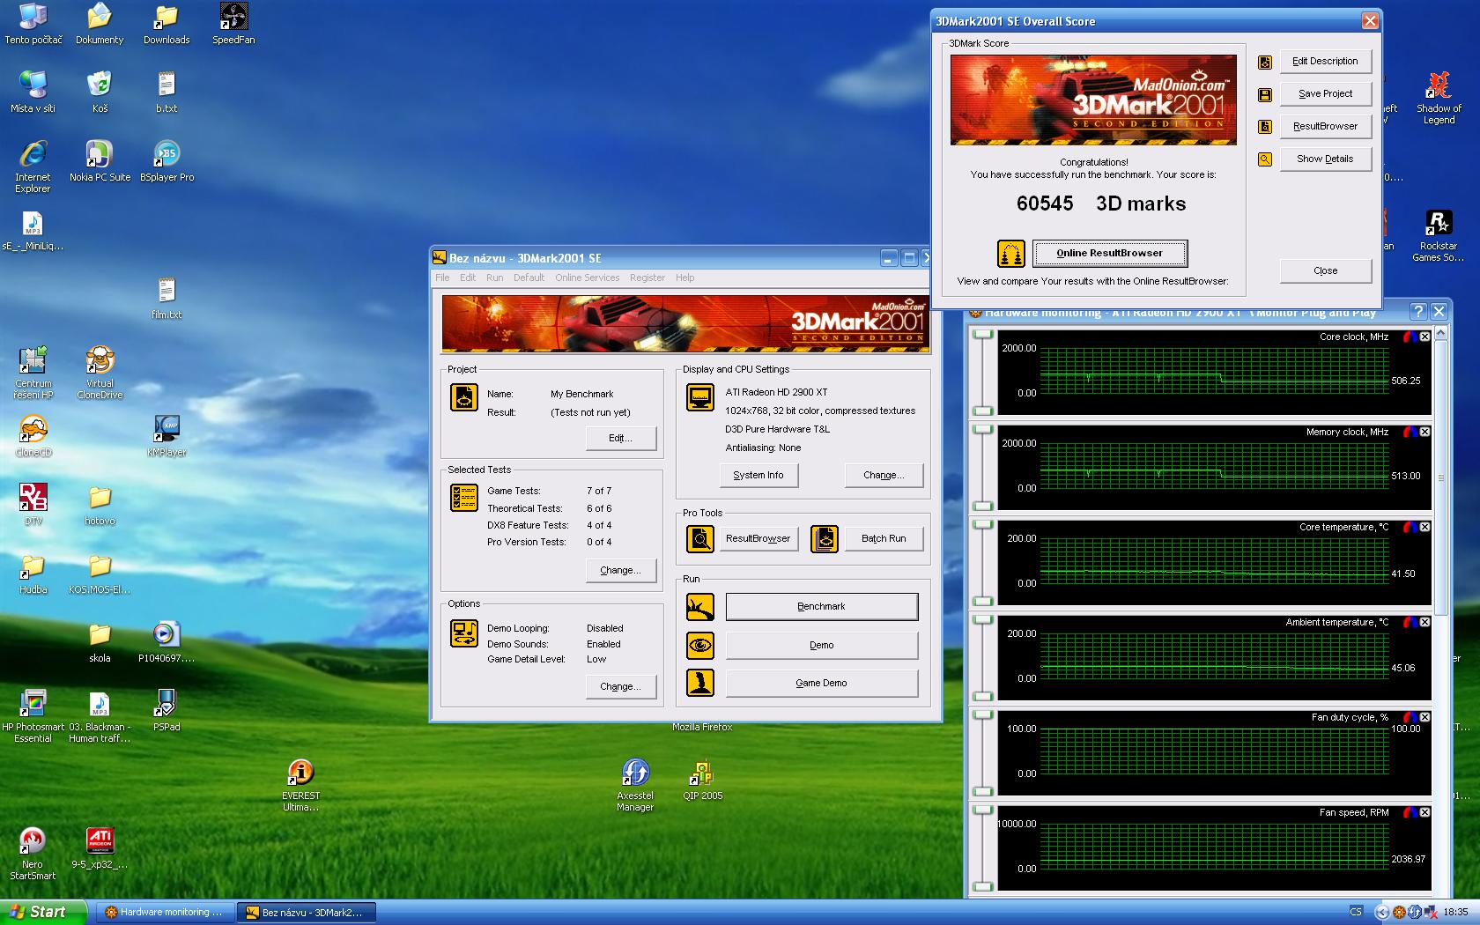Screen dimensions: 1480x925
Task: Click the Project edit icon in 3DMark2001 window
Action: pyautogui.click(x=464, y=397)
